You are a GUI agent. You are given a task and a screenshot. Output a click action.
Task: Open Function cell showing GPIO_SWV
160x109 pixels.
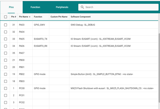click(41, 25)
